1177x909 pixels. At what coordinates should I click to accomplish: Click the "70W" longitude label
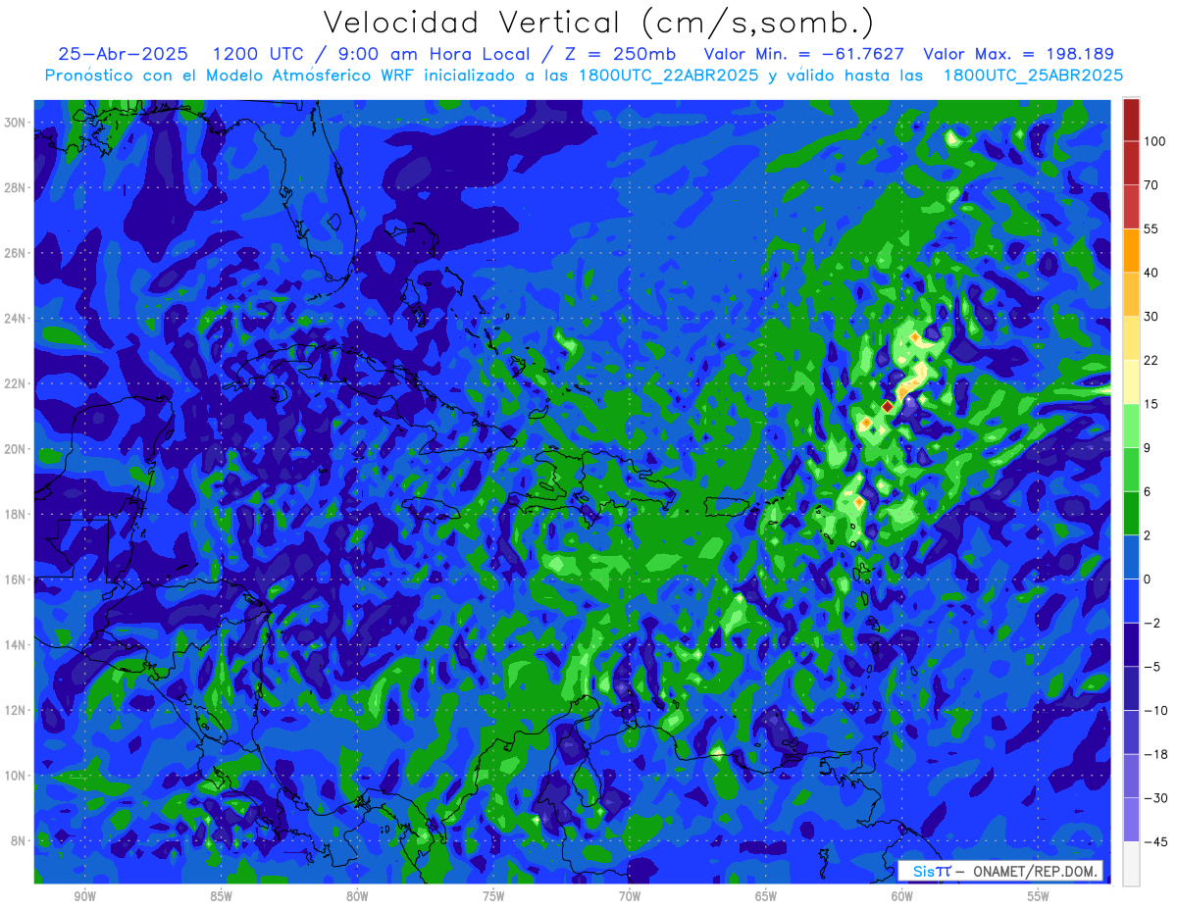[x=630, y=897]
